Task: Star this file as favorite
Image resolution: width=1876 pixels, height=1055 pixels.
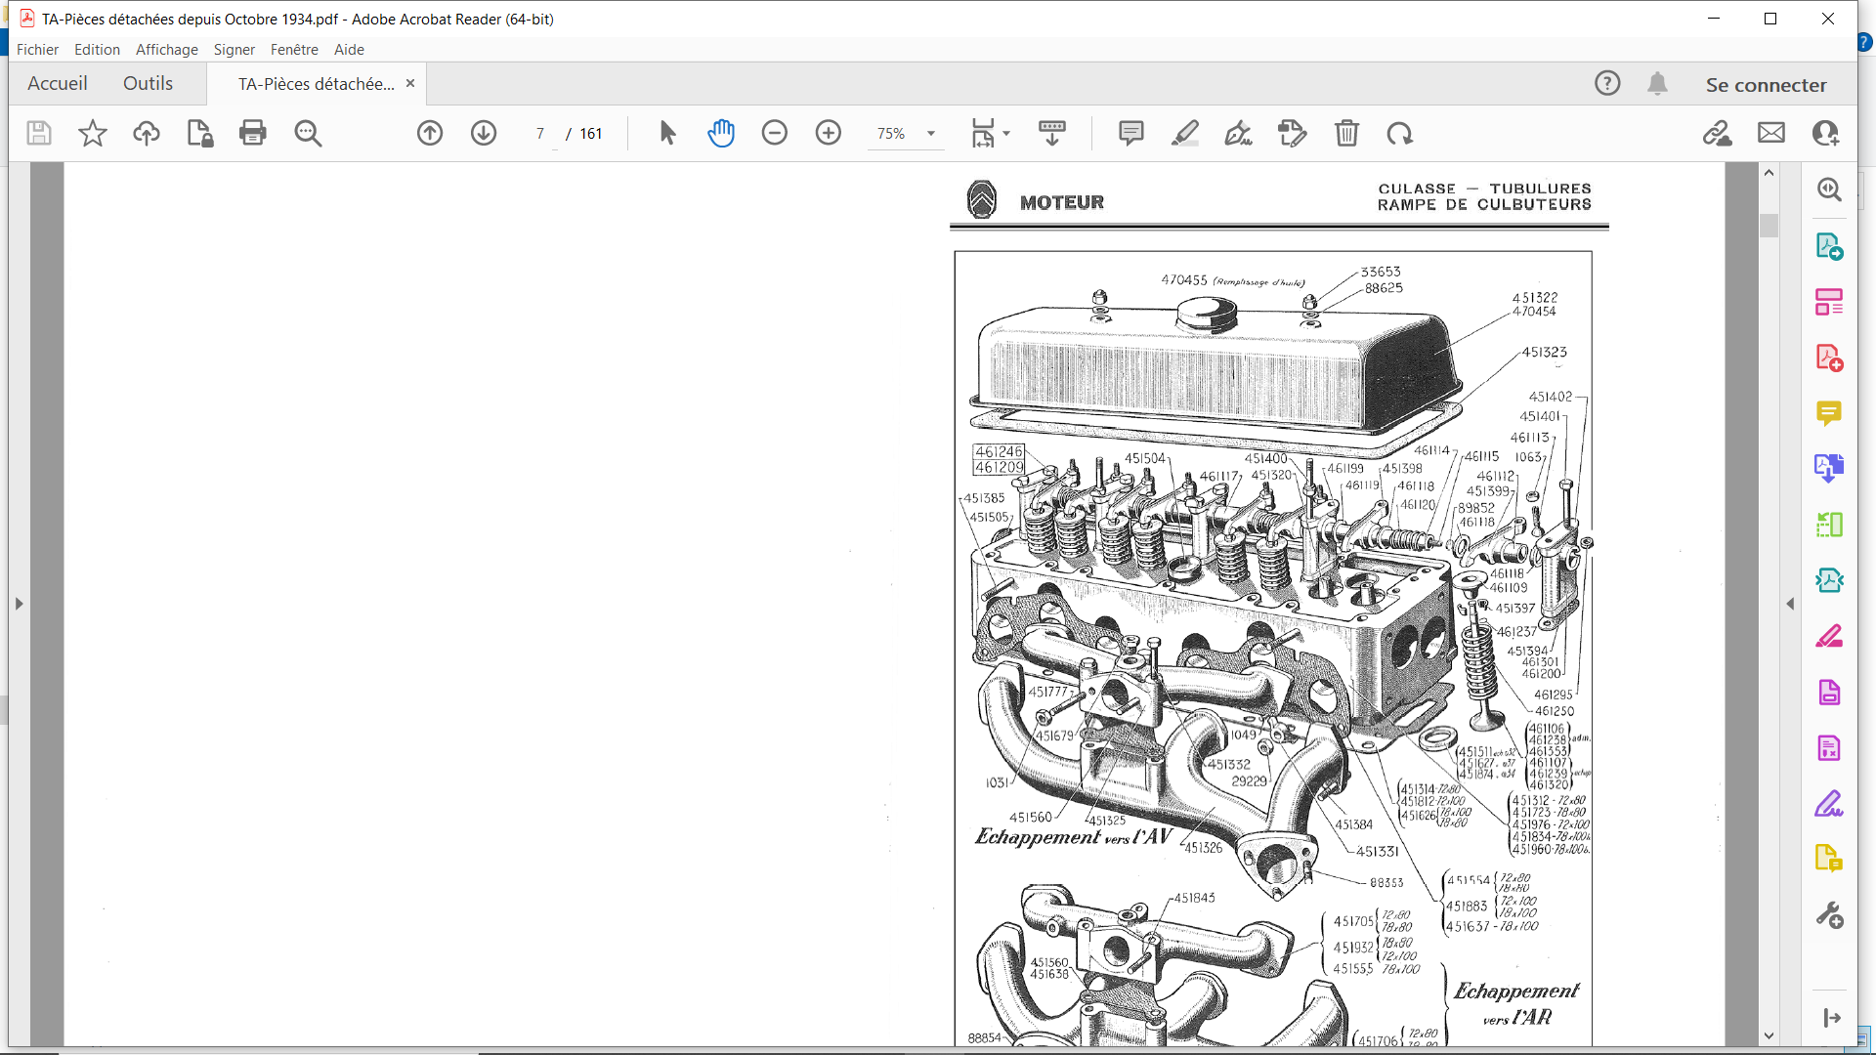Action: pyautogui.click(x=93, y=133)
